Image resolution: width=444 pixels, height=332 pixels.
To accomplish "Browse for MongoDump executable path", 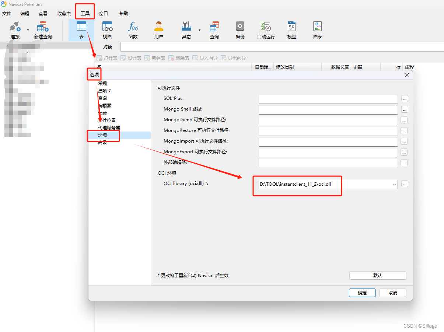I will point(404,120).
